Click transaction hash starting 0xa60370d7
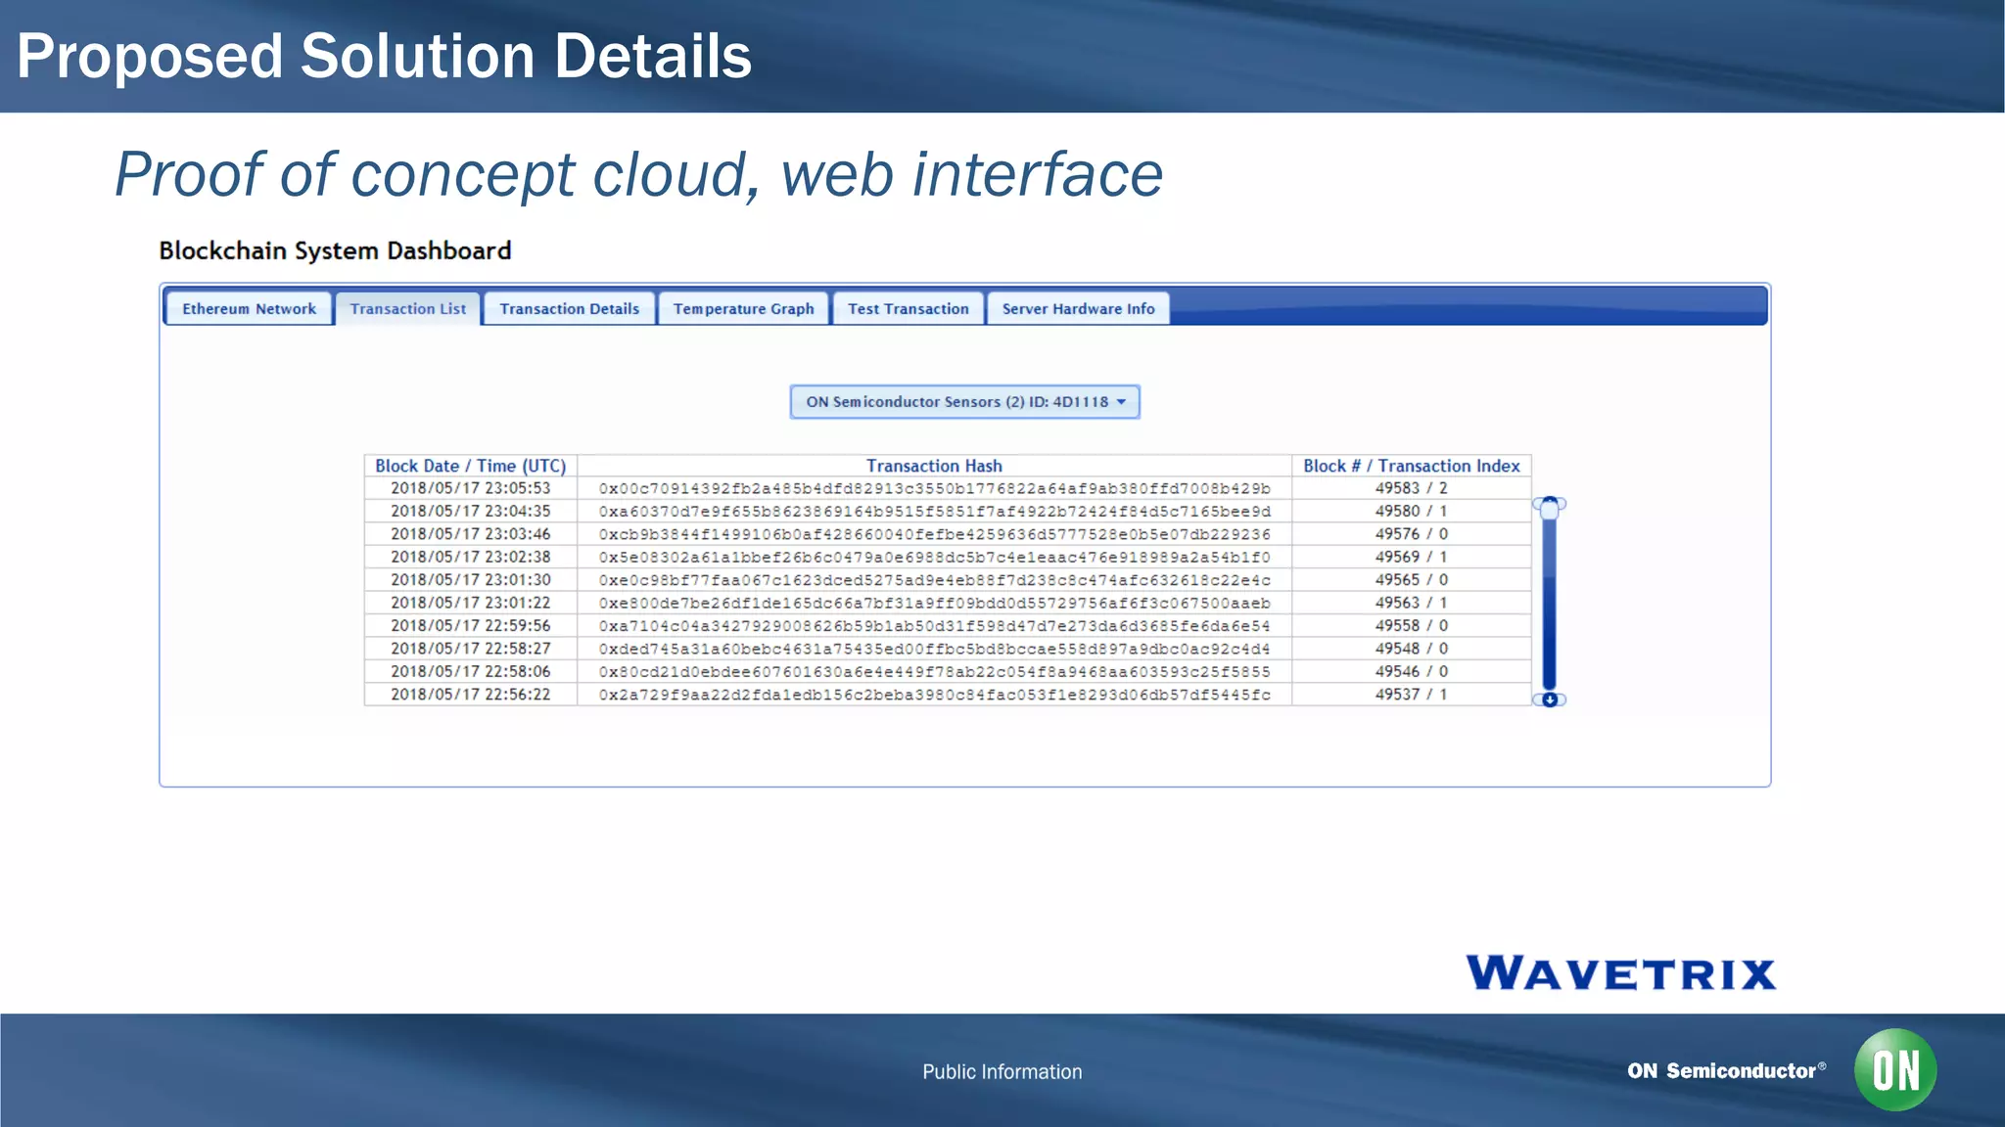 coord(934,511)
